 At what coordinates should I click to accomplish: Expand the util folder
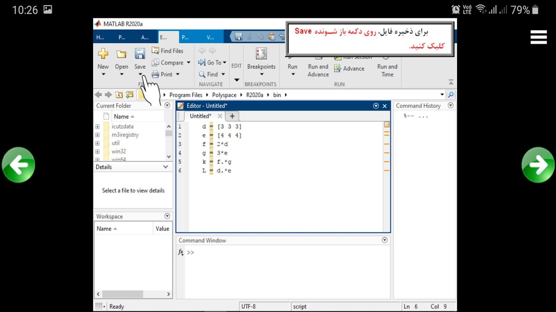click(x=97, y=143)
